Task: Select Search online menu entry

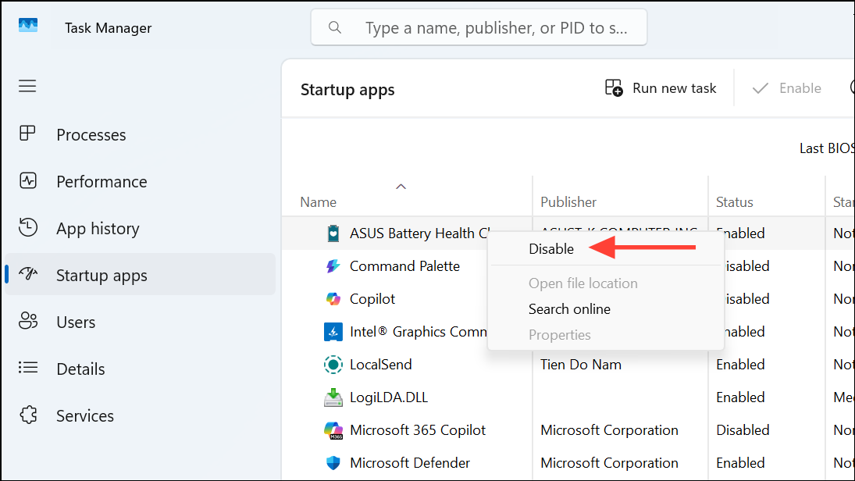Action: tap(569, 308)
